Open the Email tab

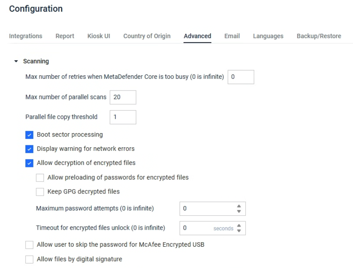coord(232,36)
